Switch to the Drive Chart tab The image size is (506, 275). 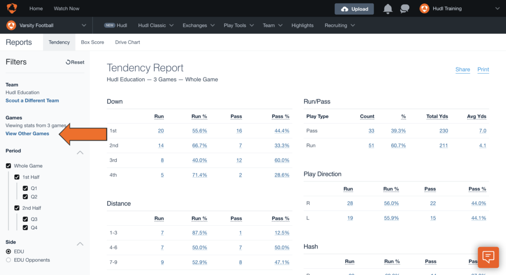127,42
